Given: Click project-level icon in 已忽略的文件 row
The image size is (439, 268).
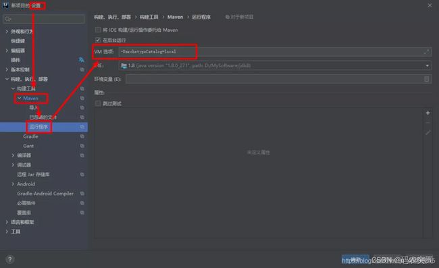Looking at the screenshot, I should 82,117.
